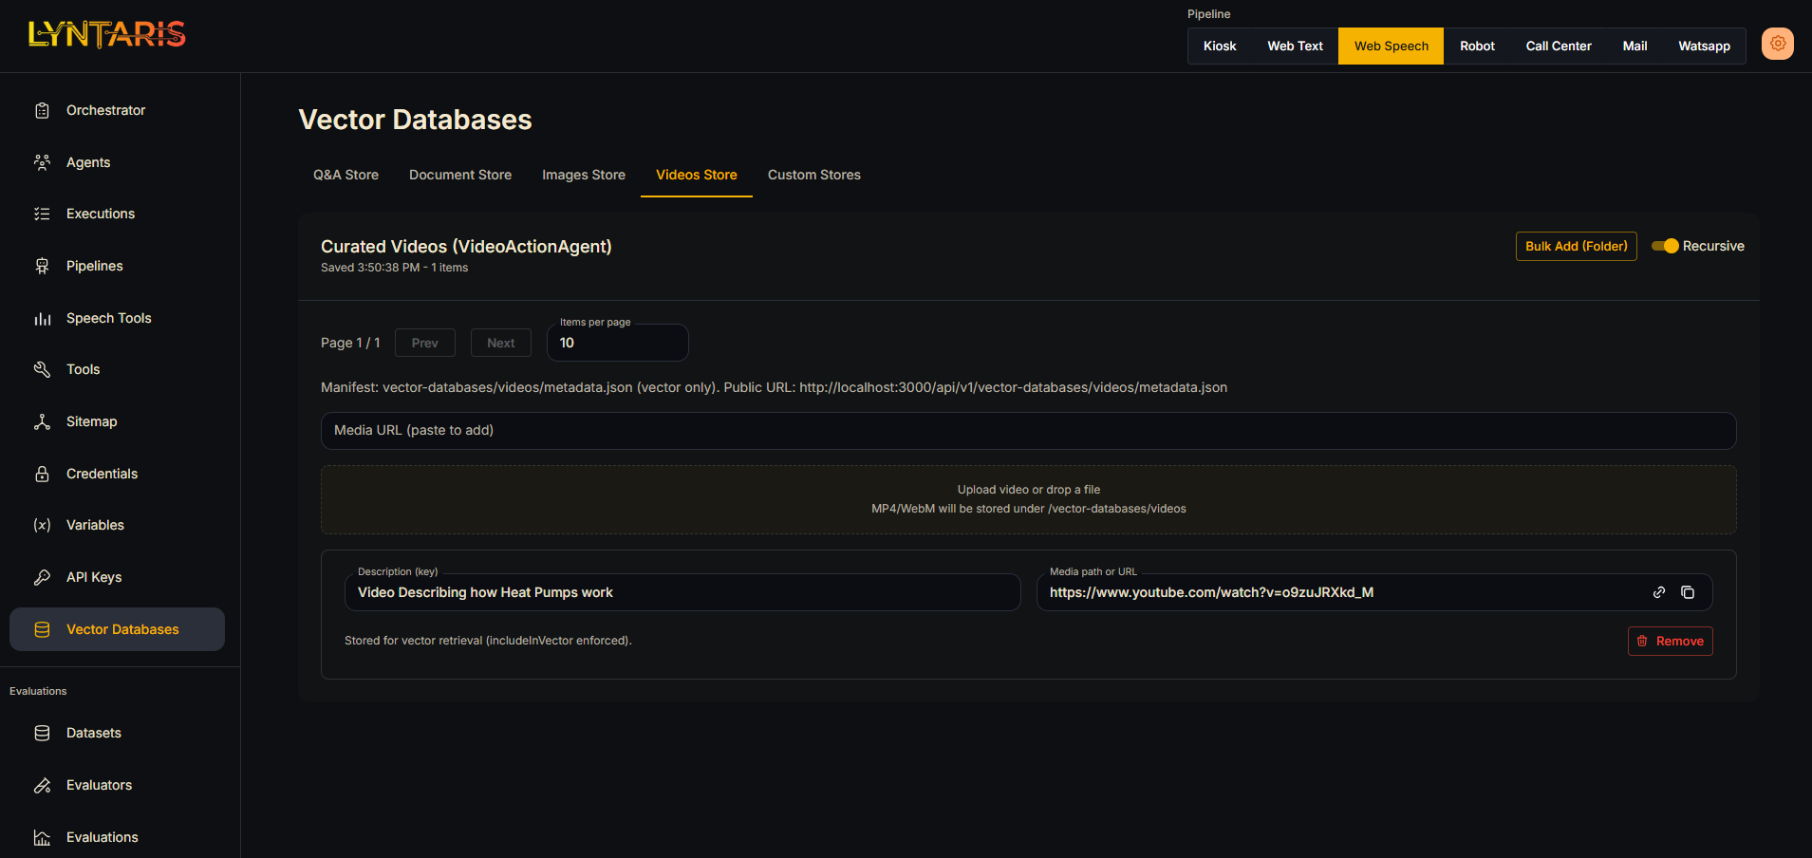Open the Q&A Store tab
1812x858 pixels.
point(346,175)
